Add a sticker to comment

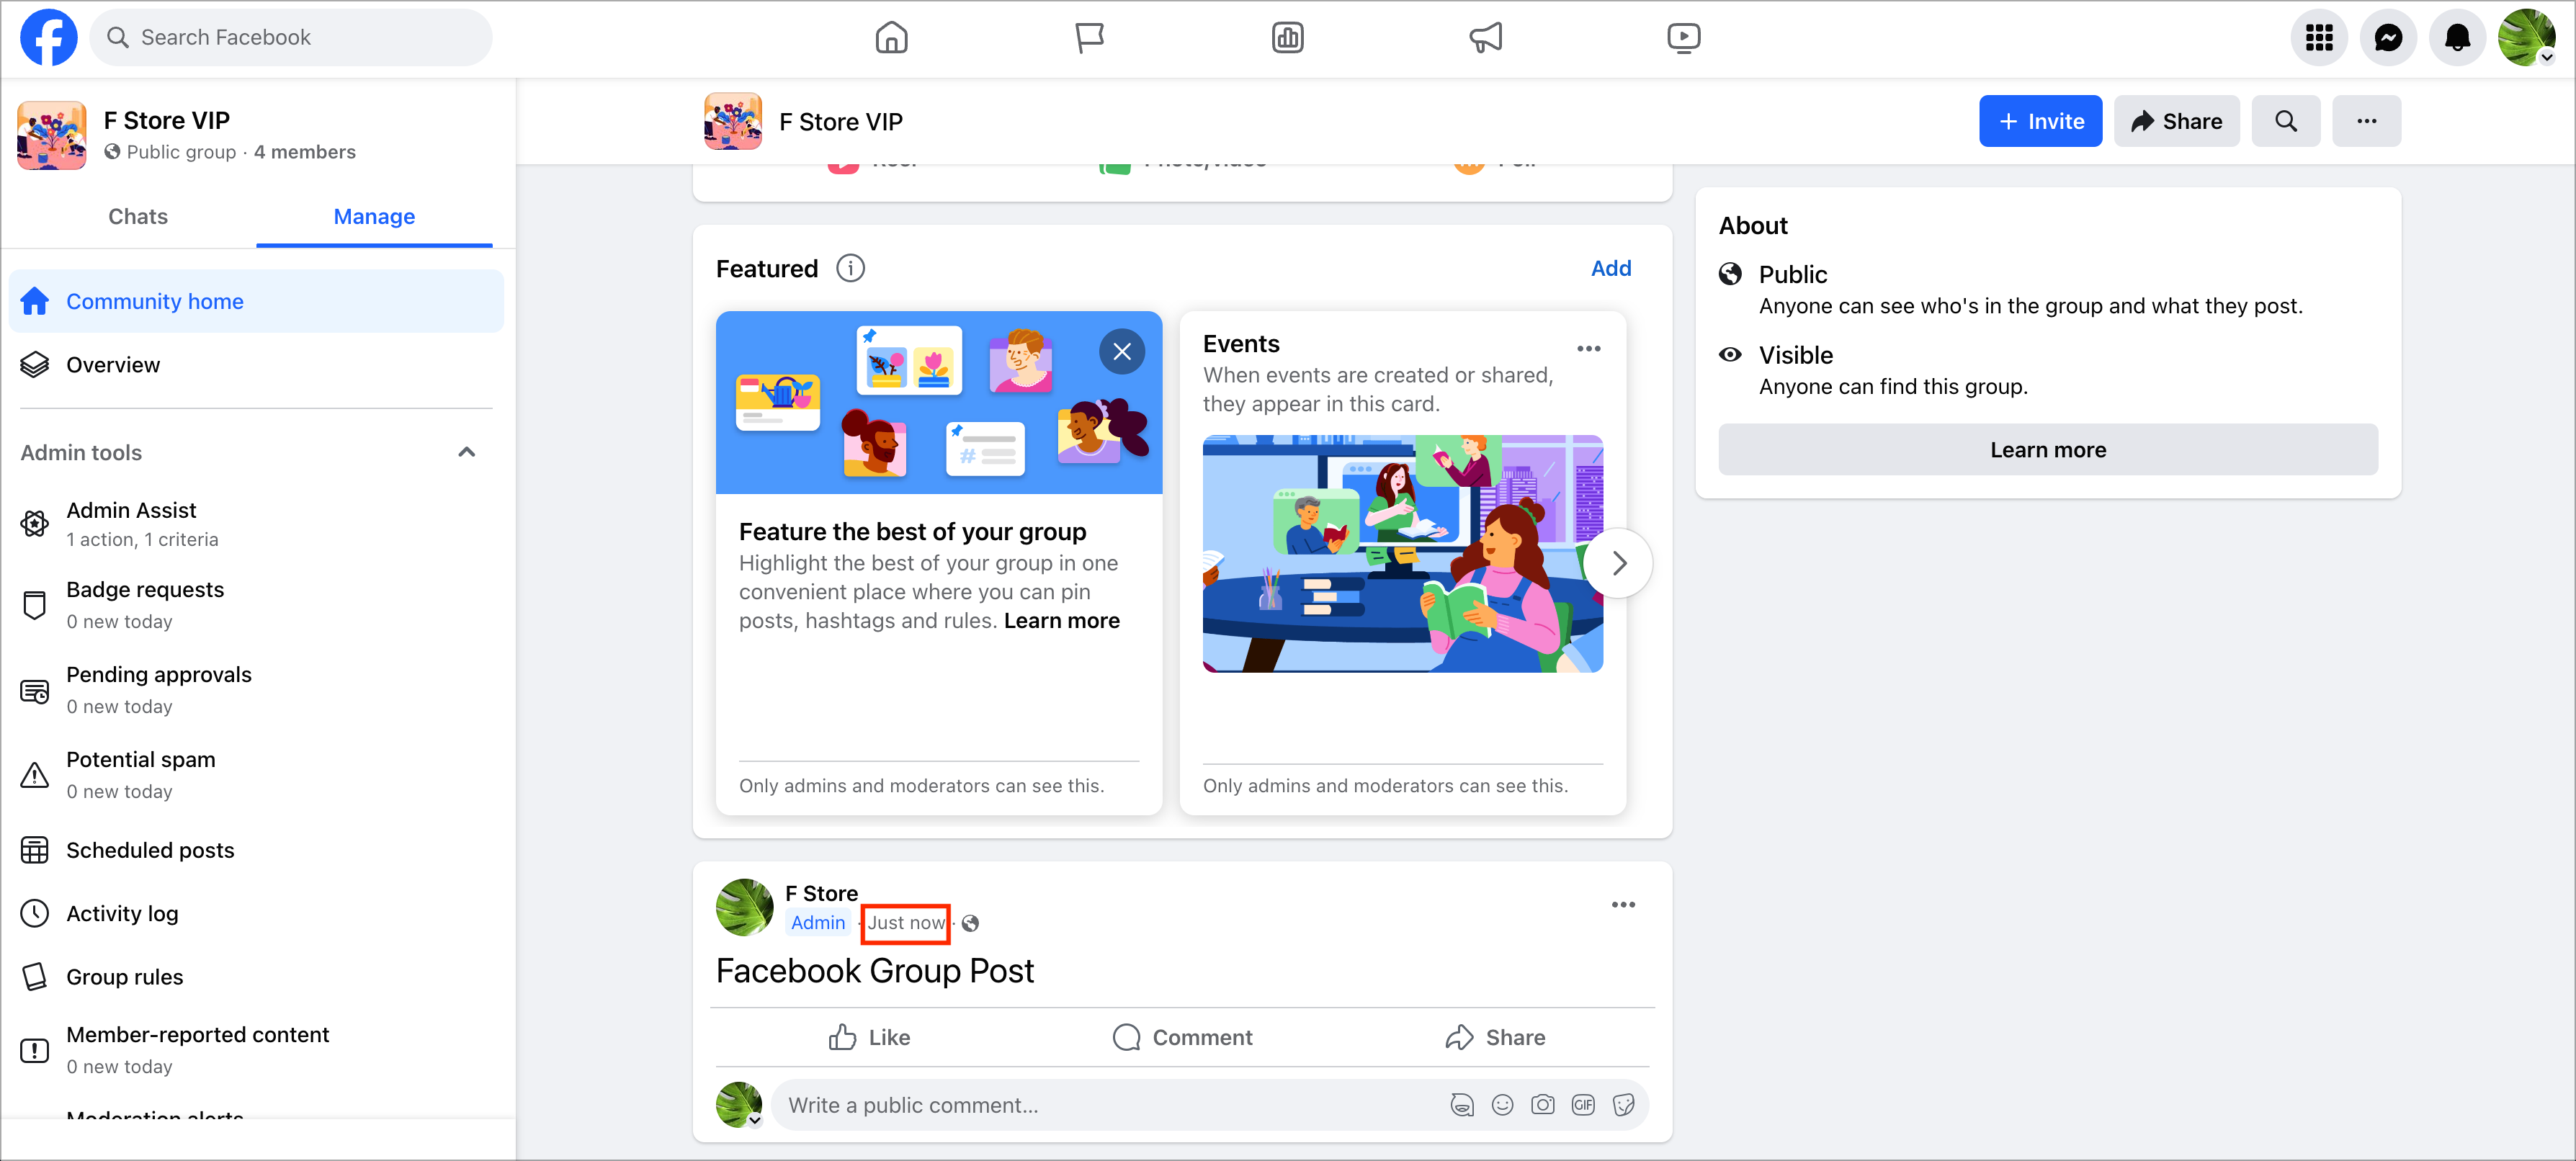(x=1624, y=1105)
